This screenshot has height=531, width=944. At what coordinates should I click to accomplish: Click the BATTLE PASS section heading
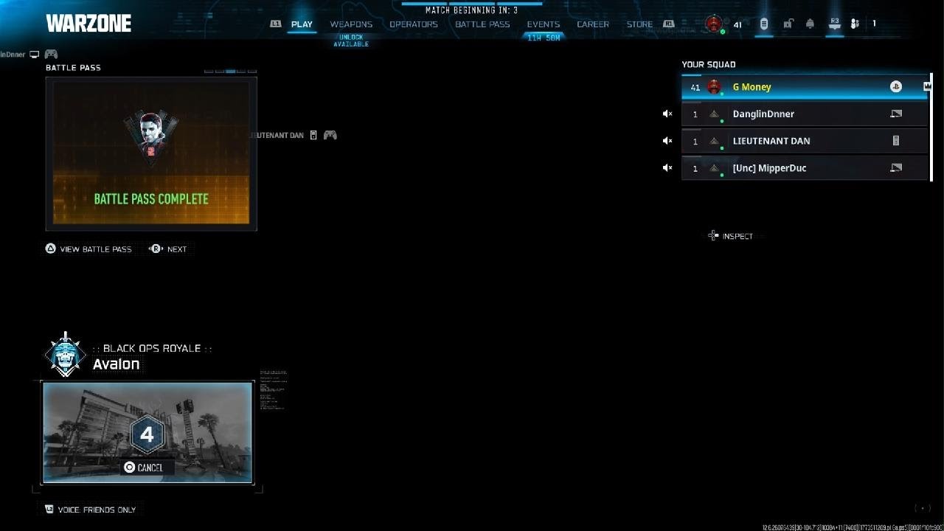73,68
